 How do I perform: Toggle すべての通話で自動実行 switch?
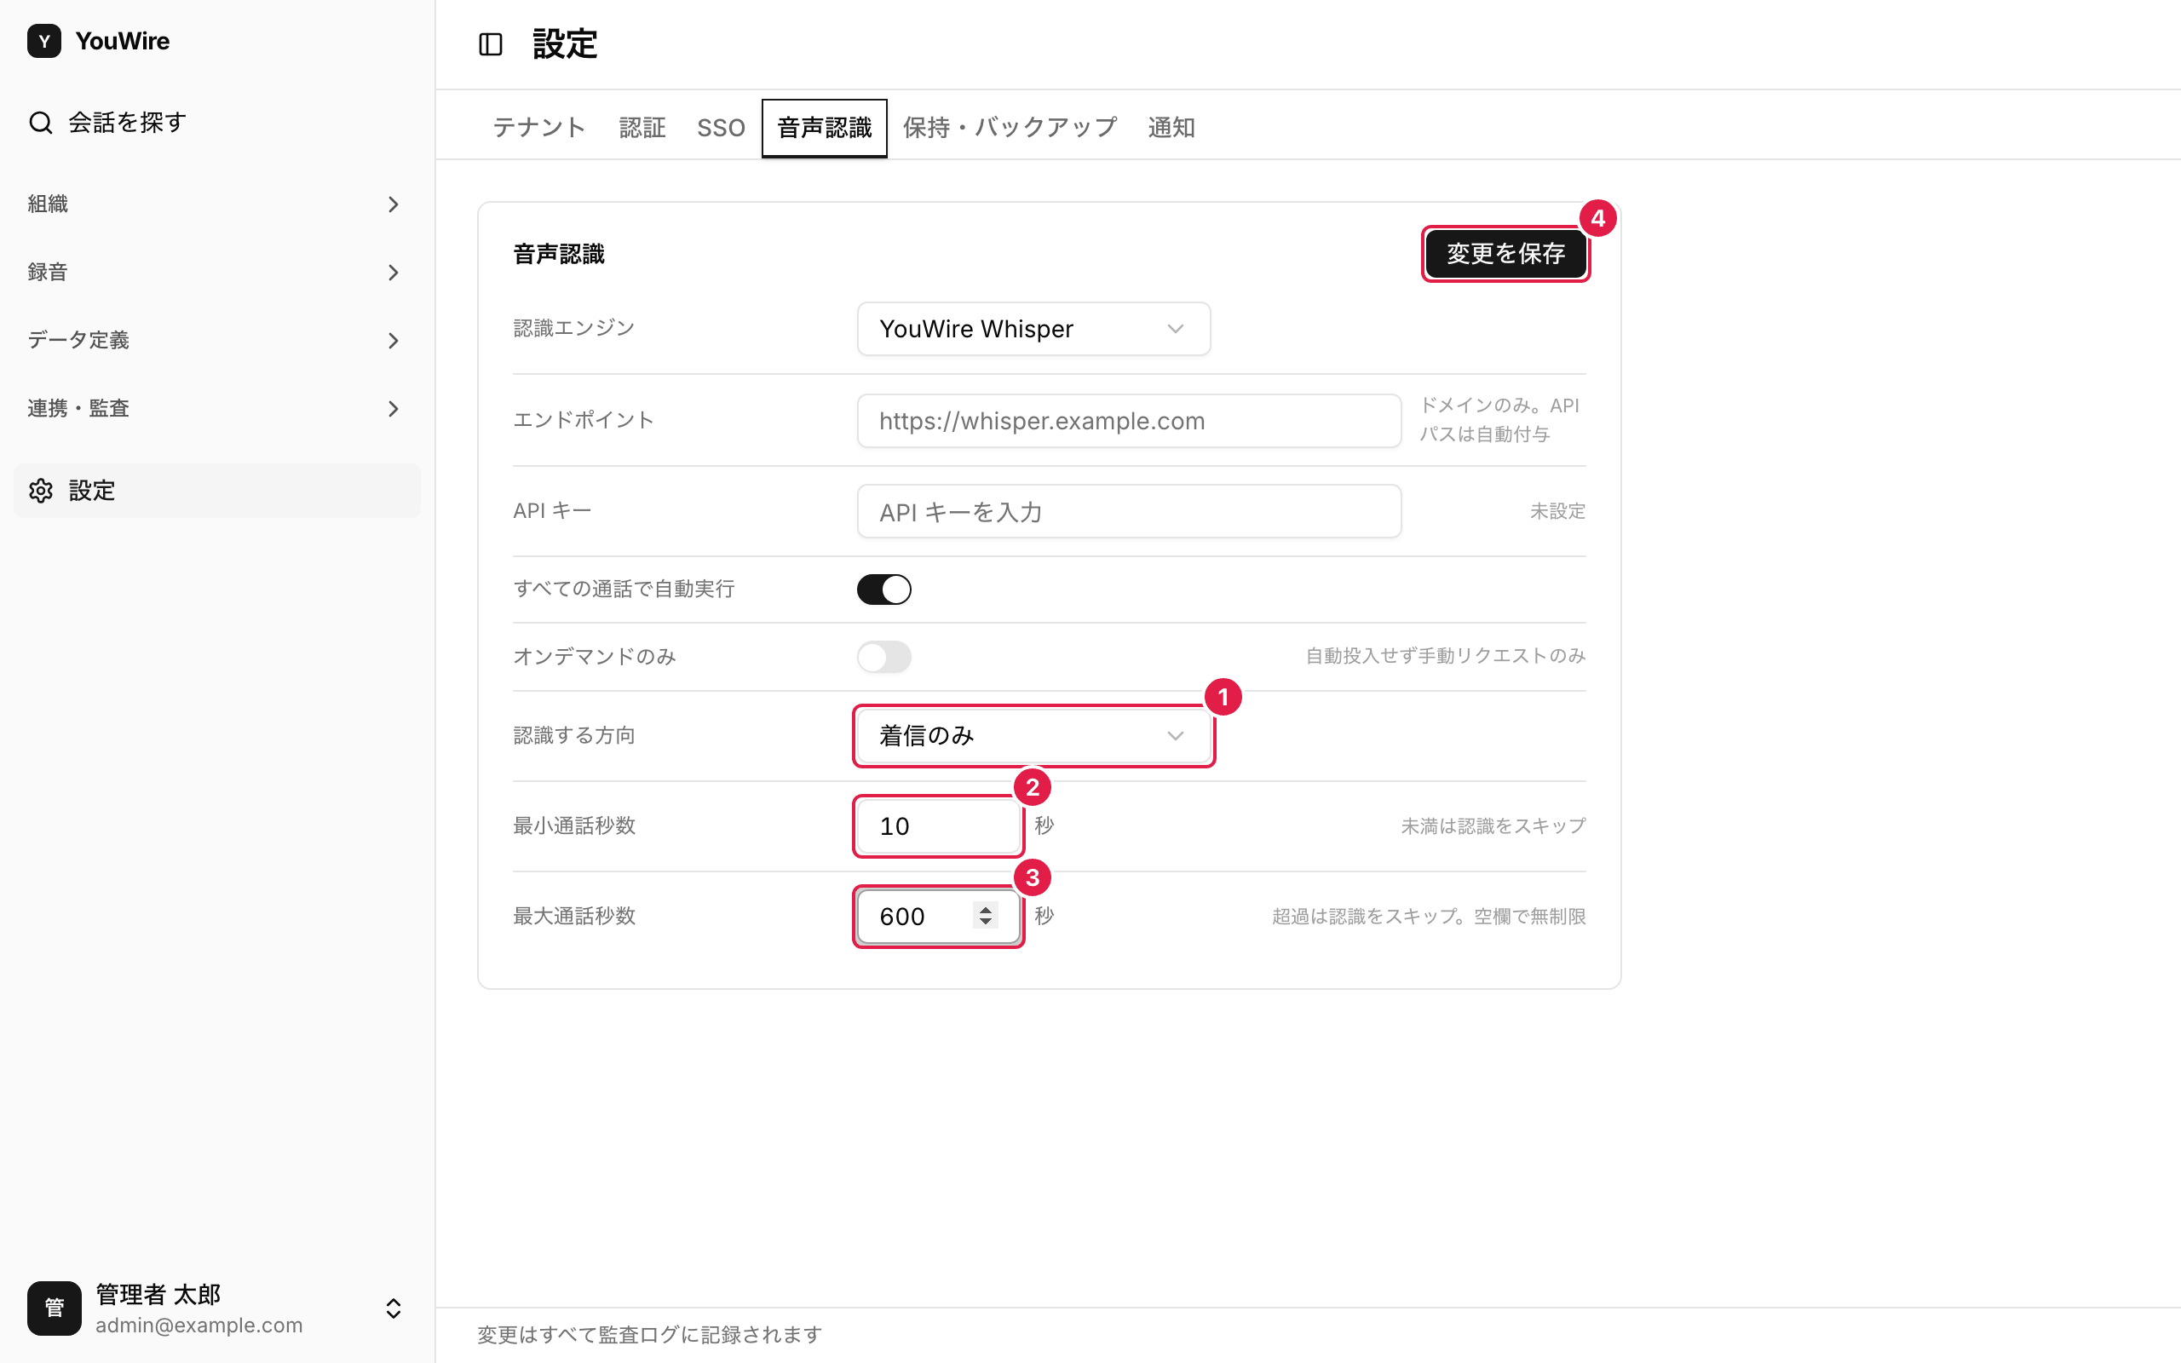point(883,589)
